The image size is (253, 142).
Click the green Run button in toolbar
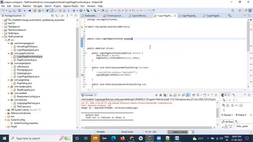tap(81, 11)
